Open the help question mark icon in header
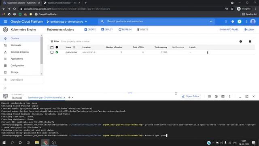 point(233,21)
